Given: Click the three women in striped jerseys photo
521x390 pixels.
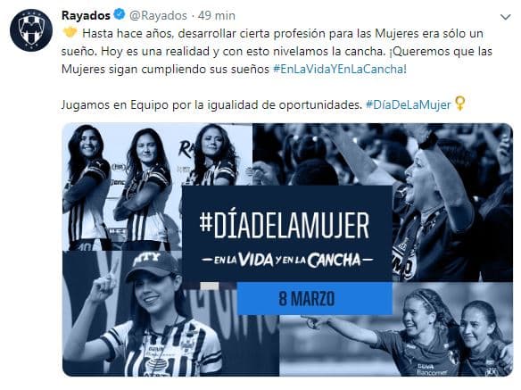Looking at the screenshot, I should tap(157, 187).
